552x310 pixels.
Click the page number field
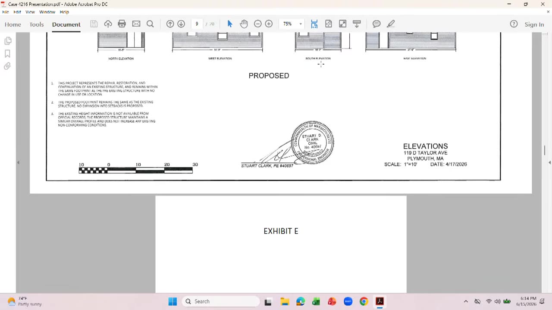coord(197,24)
